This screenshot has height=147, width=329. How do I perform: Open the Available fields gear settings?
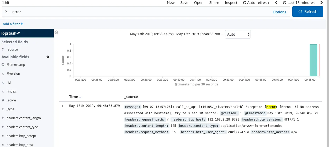click(x=48, y=57)
